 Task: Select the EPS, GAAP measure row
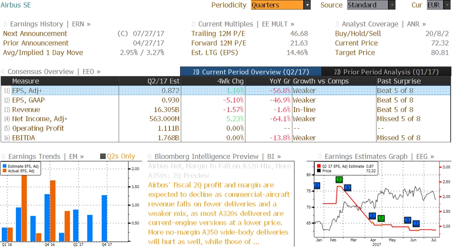[226, 100]
